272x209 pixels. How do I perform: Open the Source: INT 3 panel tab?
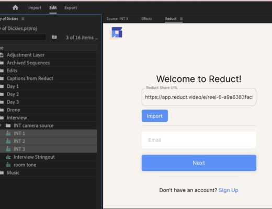pos(117,19)
